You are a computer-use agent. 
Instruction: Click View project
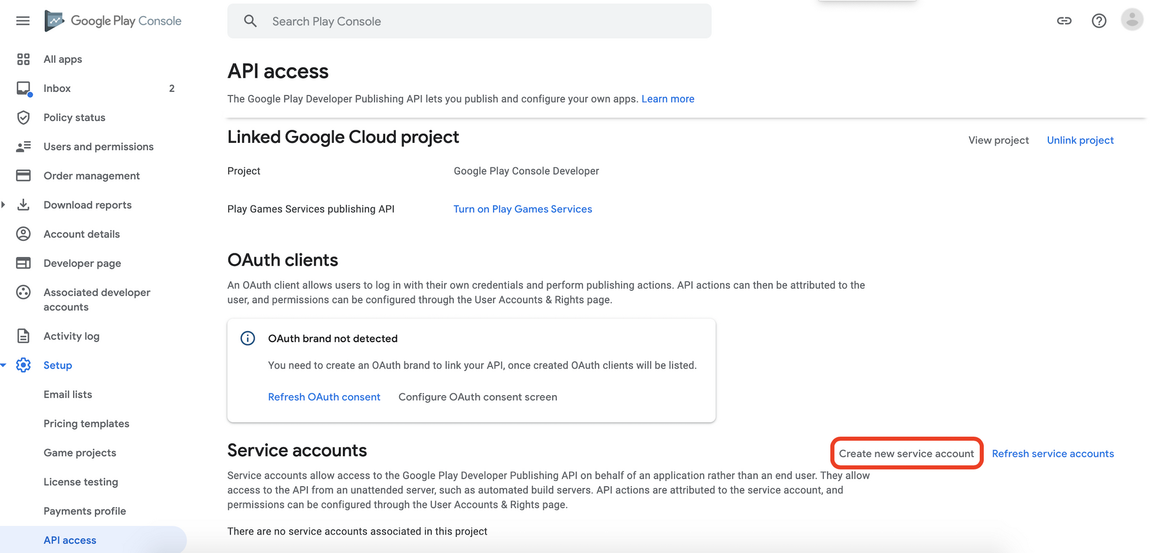coord(998,141)
